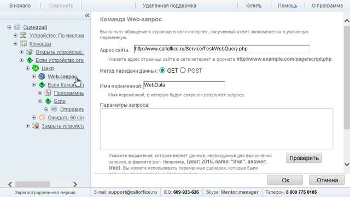Click the ICQ 609-923-626 text
This screenshot has height=197, width=350.
[x=181, y=192]
